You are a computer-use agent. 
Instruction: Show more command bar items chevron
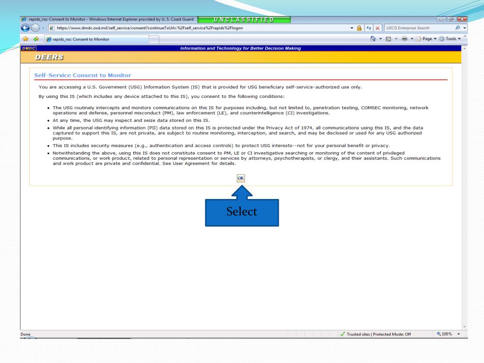[465, 36]
